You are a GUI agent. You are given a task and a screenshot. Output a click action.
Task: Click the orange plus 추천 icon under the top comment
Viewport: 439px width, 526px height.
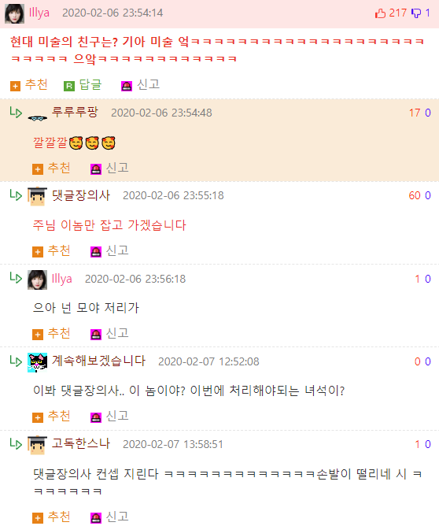(15, 86)
